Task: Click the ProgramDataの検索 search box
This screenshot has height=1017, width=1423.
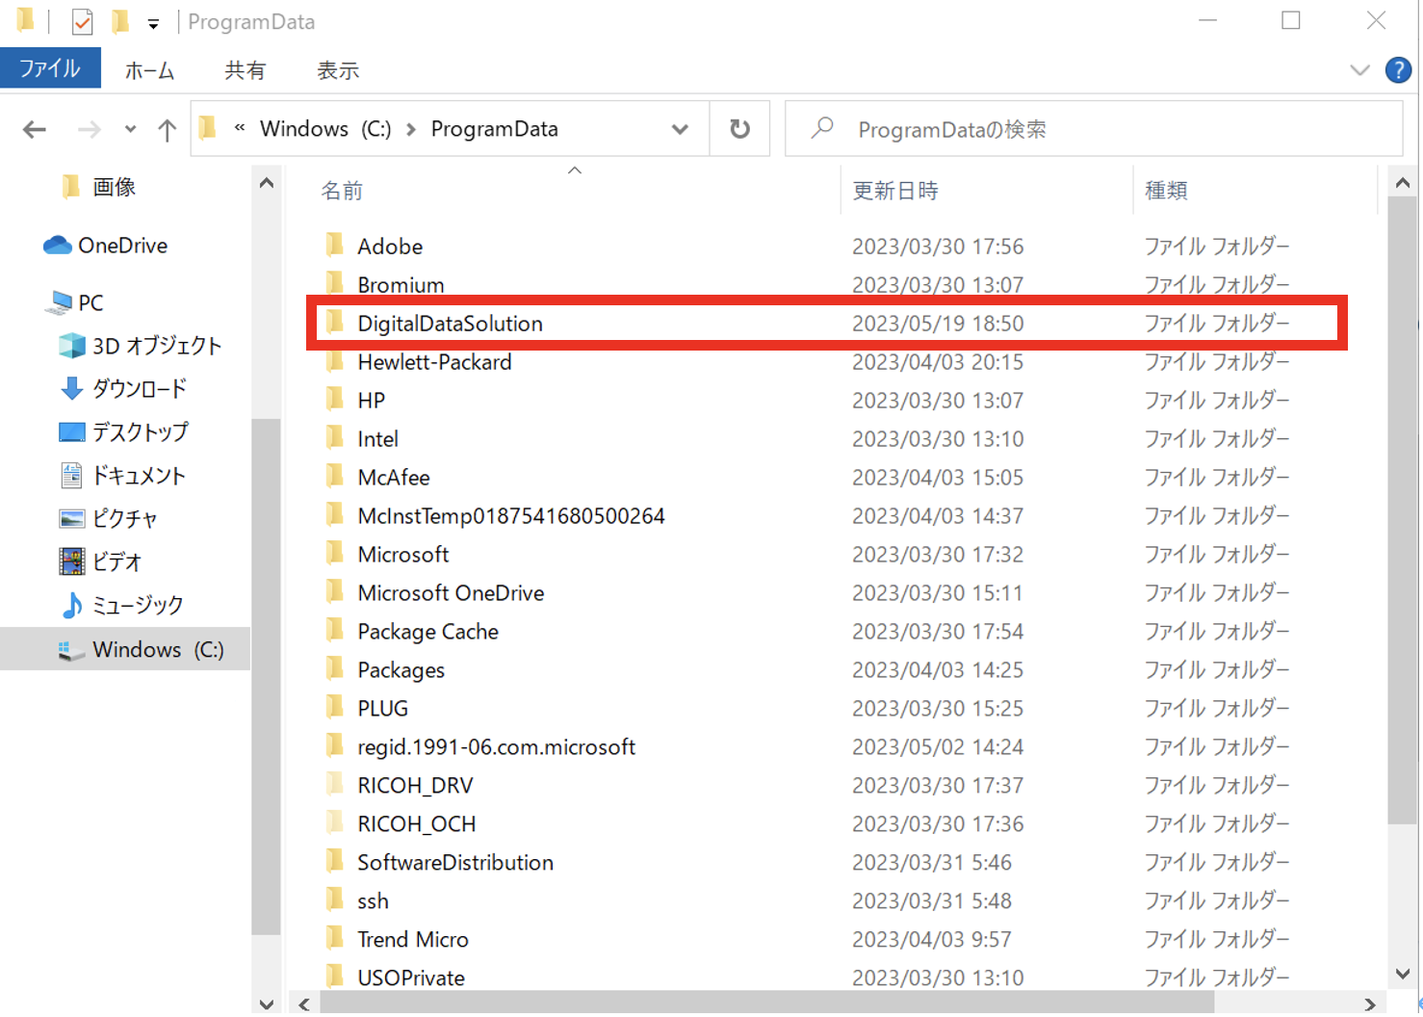Action: coord(1094,129)
